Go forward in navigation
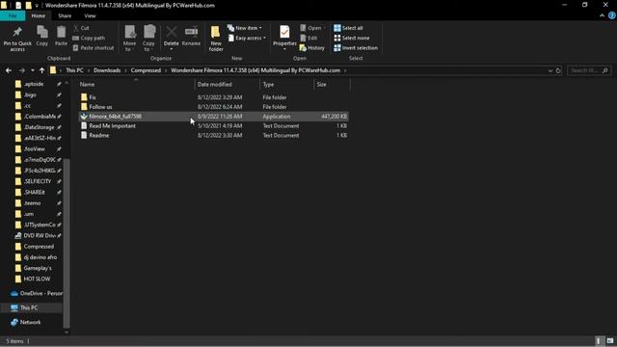 [x=22, y=70]
